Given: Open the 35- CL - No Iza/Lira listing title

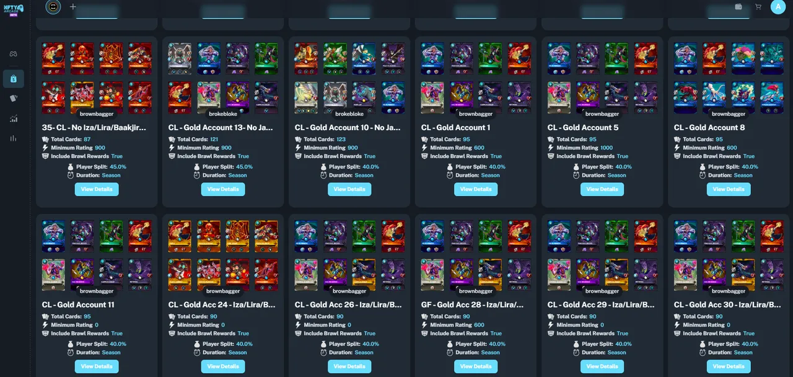Looking at the screenshot, I should coord(94,127).
